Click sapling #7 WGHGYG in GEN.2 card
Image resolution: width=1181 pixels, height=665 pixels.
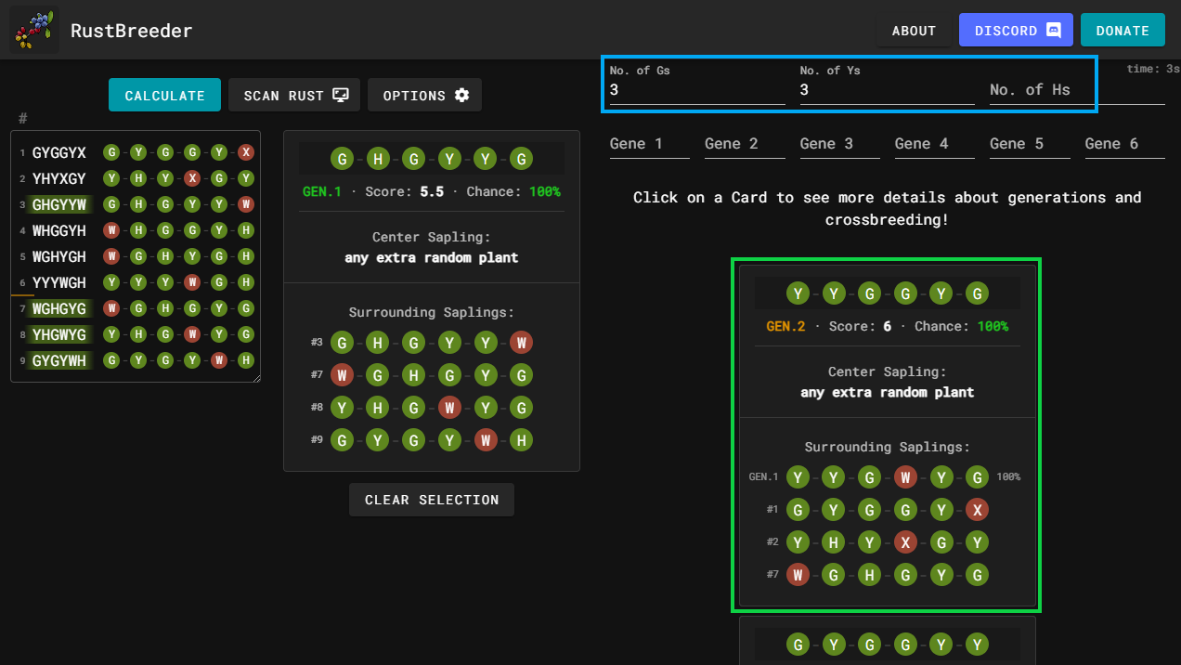(887, 575)
